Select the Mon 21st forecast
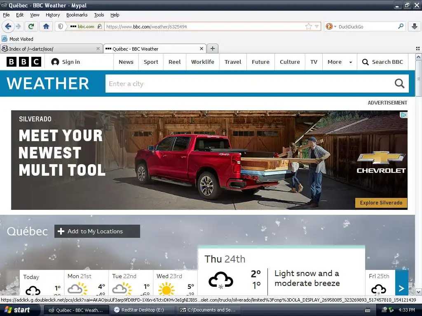 click(x=87, y=283)
